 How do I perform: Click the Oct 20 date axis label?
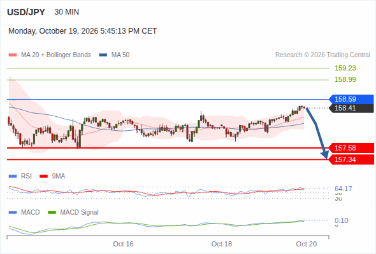tap(307, 244)
